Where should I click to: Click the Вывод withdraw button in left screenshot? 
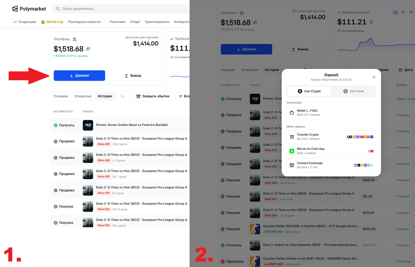[133, 76]
